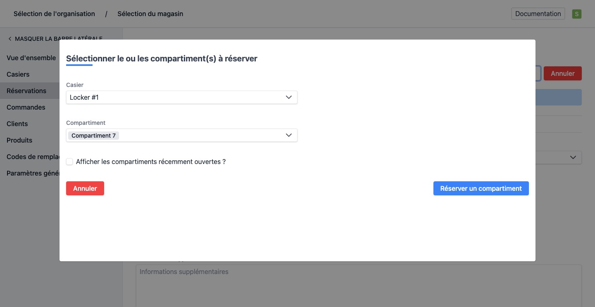Open 'Codes de remplacement' sidebar item
This screenshot has height=307, width=595.
coord(33,157)
